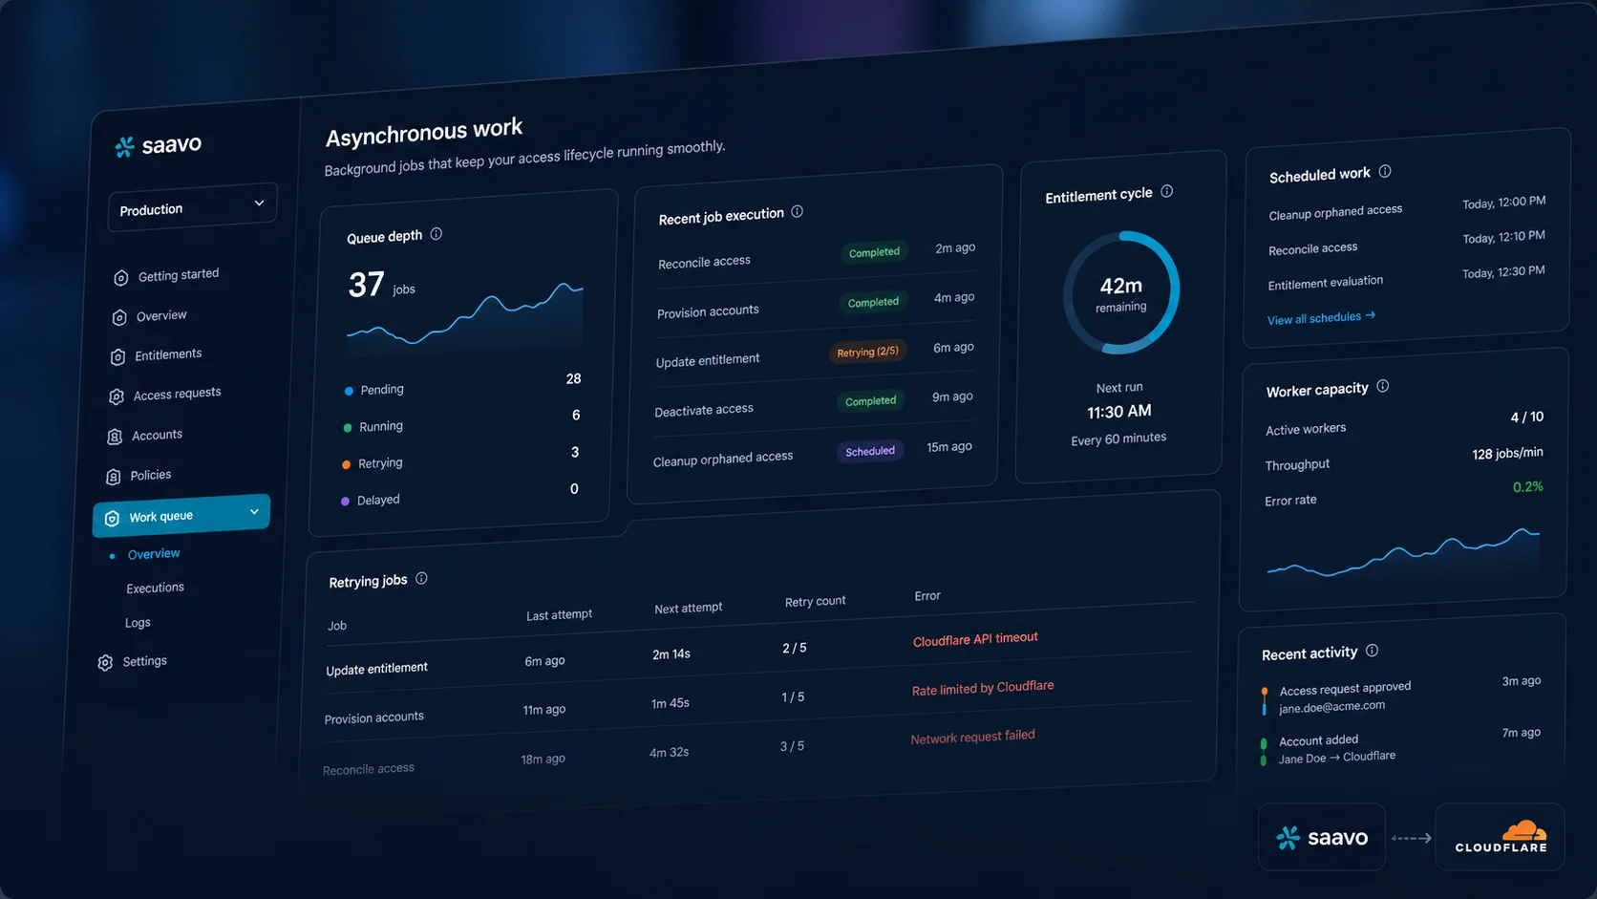Click the Pending queue legend row
Image resolution: width=1597 pixels, height=899 pixels.
[462, 385]
